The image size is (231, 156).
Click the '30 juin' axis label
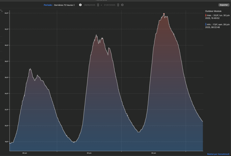coord(154,153)
